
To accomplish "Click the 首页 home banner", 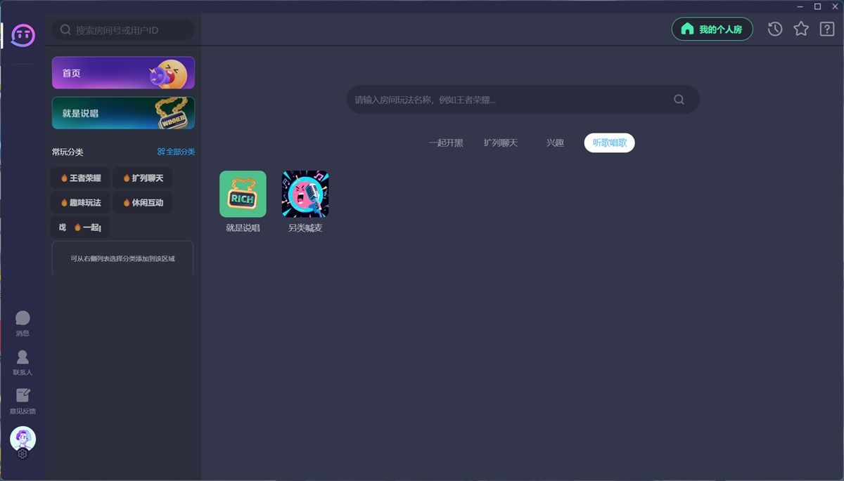I will coord(123,73).
